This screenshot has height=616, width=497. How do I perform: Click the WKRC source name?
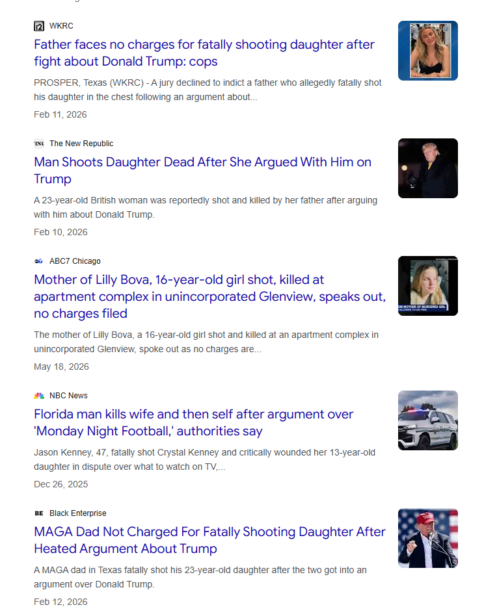click(x=61, y=26)
